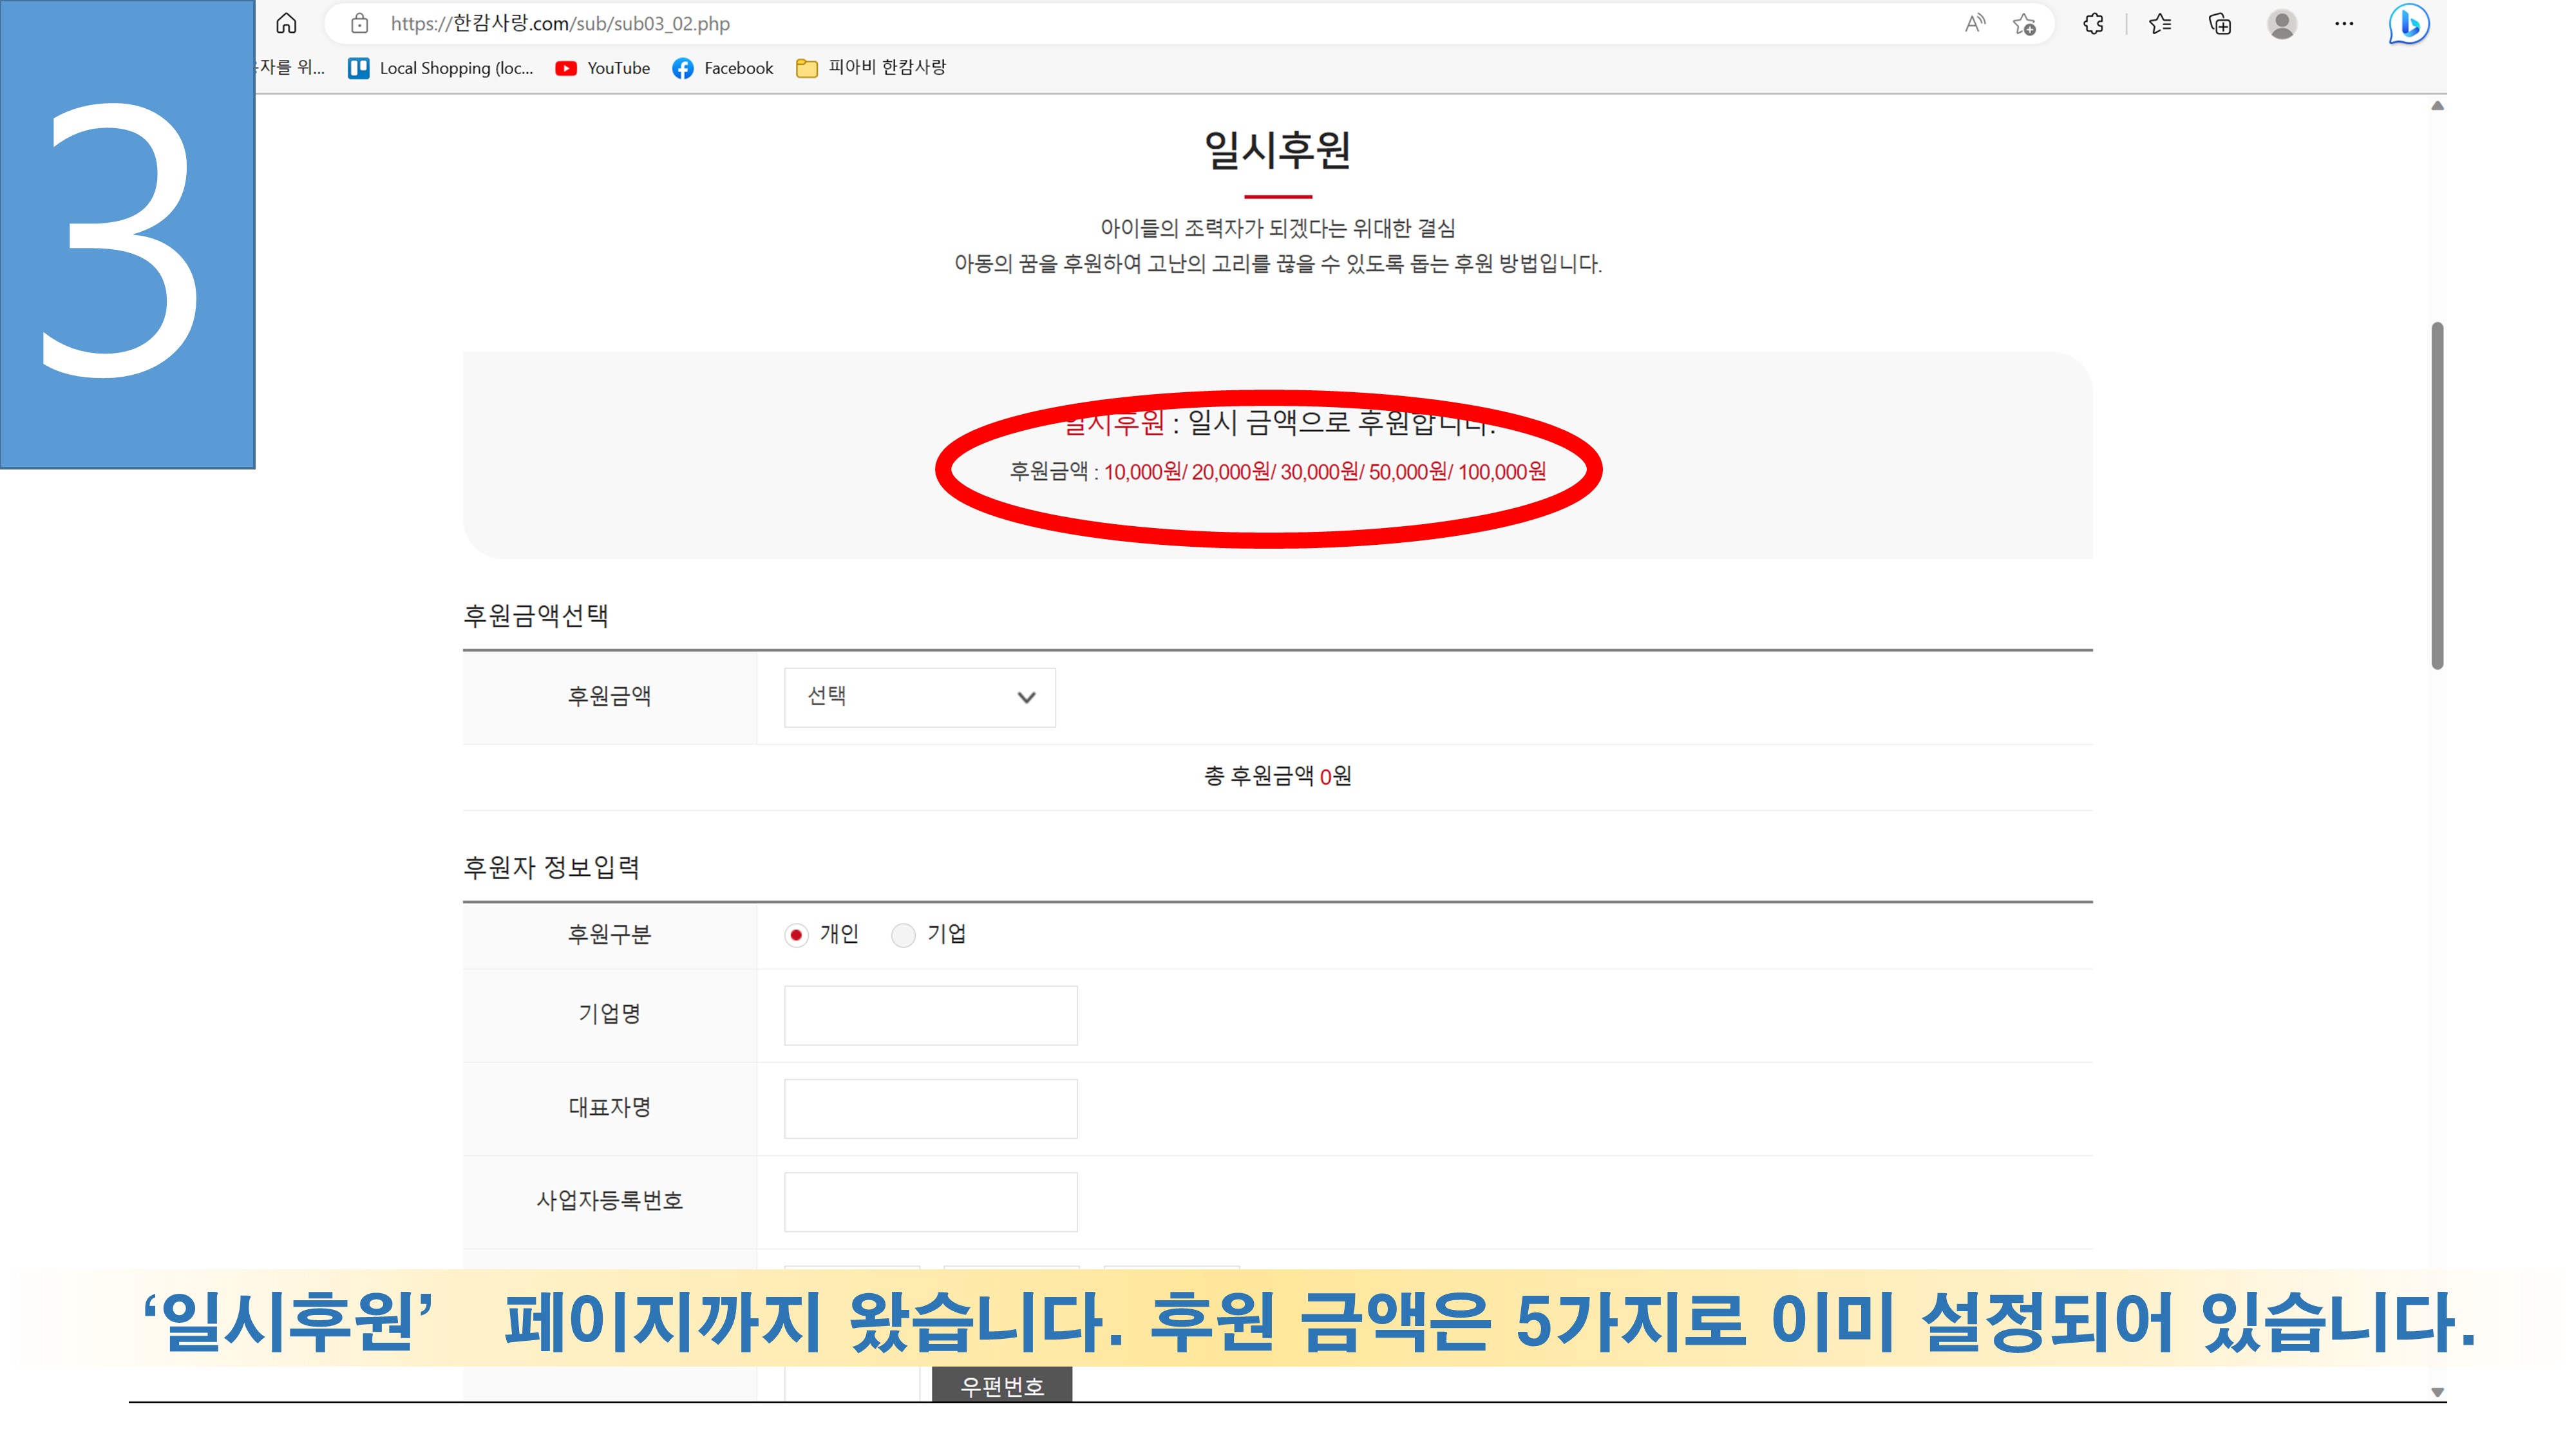Viewport: 2576px width, 1449px height.
Task: Open the browser Extensions puzzle icon
Action: [x=2093, y=24]
